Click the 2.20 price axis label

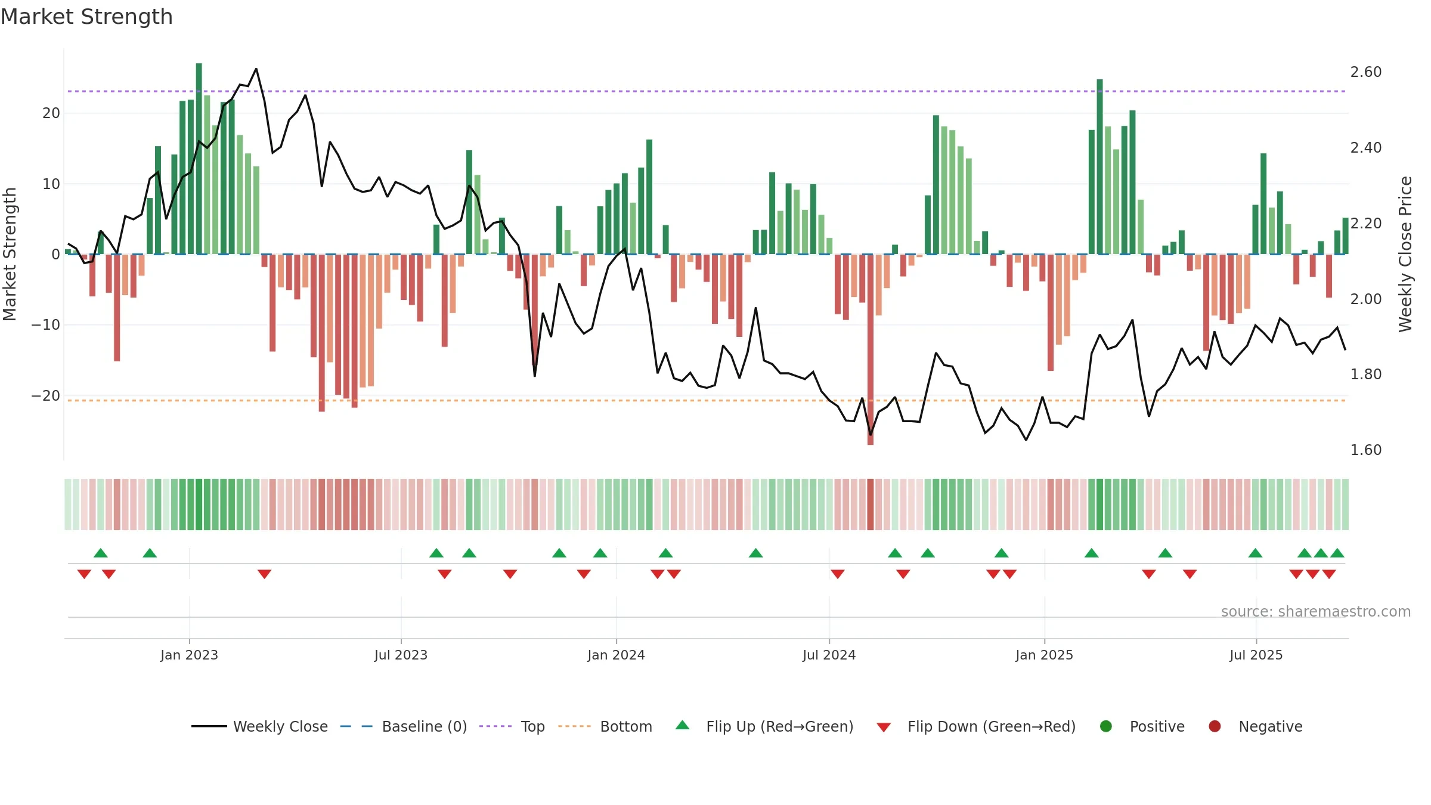click(1366, 223)
